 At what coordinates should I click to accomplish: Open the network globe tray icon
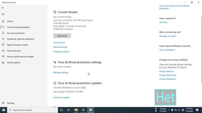(x=183, y=110)
